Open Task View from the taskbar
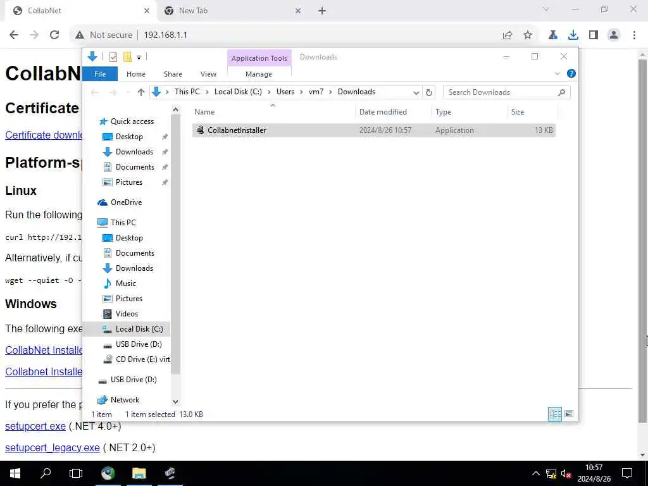648x486 pixels. pyautogui.click(x=76, y=473)
